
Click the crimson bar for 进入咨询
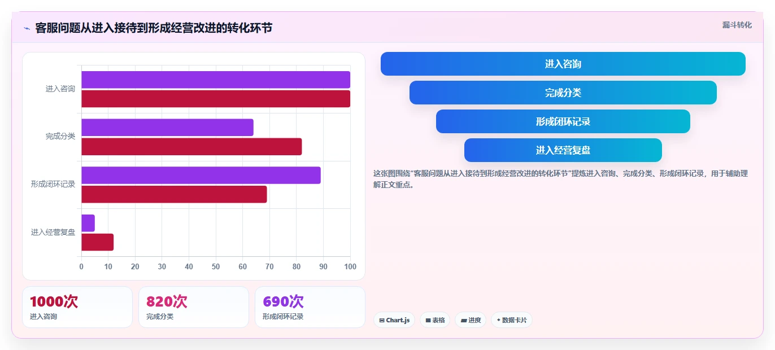click(216, 99)
